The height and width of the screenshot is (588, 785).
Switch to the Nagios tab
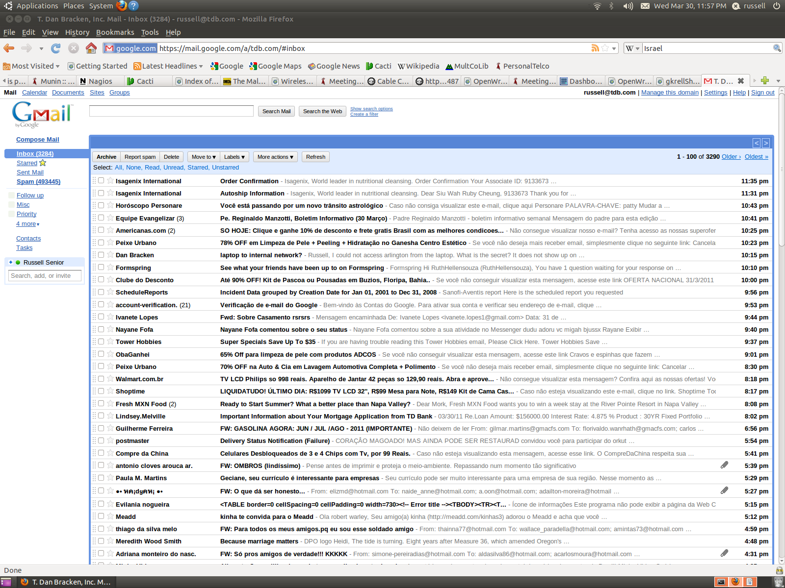click(101, 81)
